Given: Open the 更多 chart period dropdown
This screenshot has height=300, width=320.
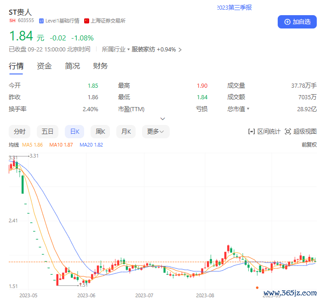Looking at the screenshot, I should pos(156,131).
